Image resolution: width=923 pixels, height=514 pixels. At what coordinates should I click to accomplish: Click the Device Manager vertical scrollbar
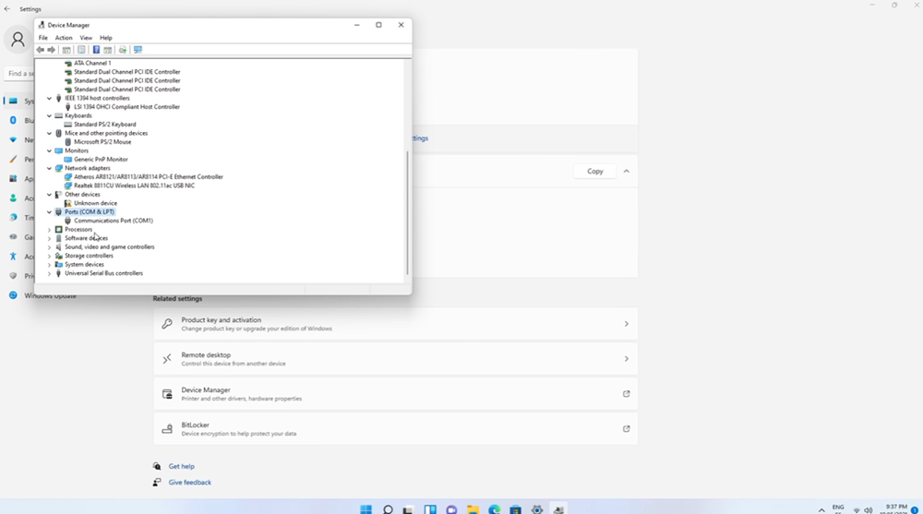coord(407,212)
